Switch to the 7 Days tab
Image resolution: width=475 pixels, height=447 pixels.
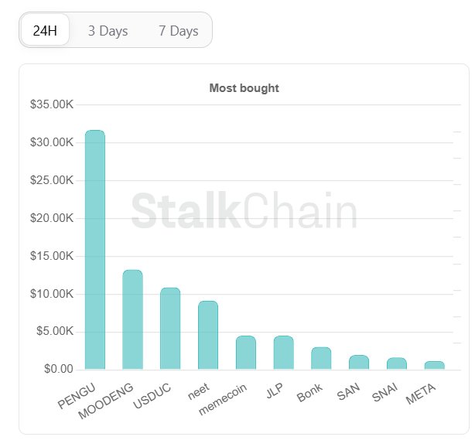pos(178,31)
